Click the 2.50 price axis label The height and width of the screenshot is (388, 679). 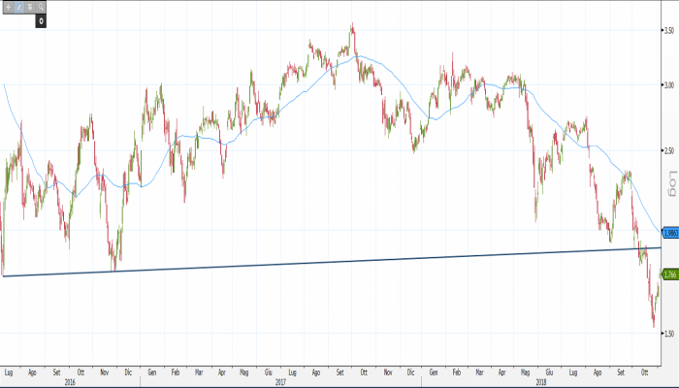[669, 150]
